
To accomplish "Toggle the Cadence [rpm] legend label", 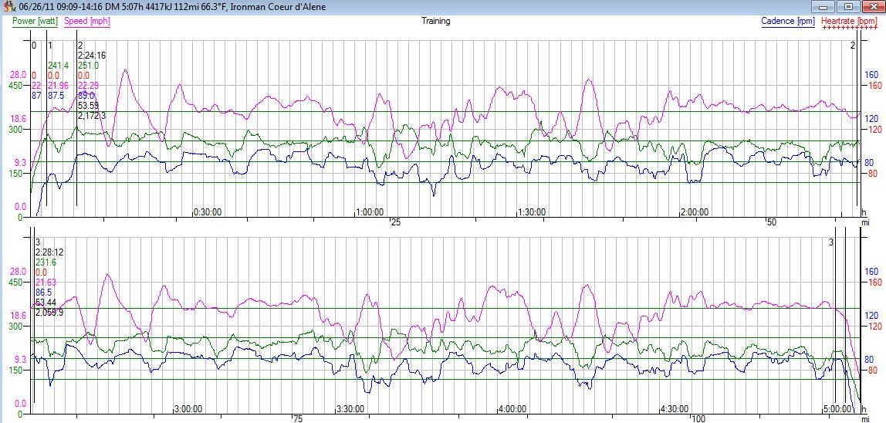I will [x=788, y=21].
